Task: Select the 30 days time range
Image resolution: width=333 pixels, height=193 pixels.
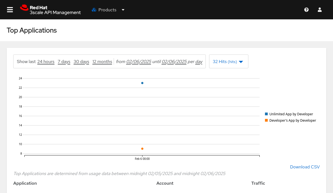Action: 81,62
